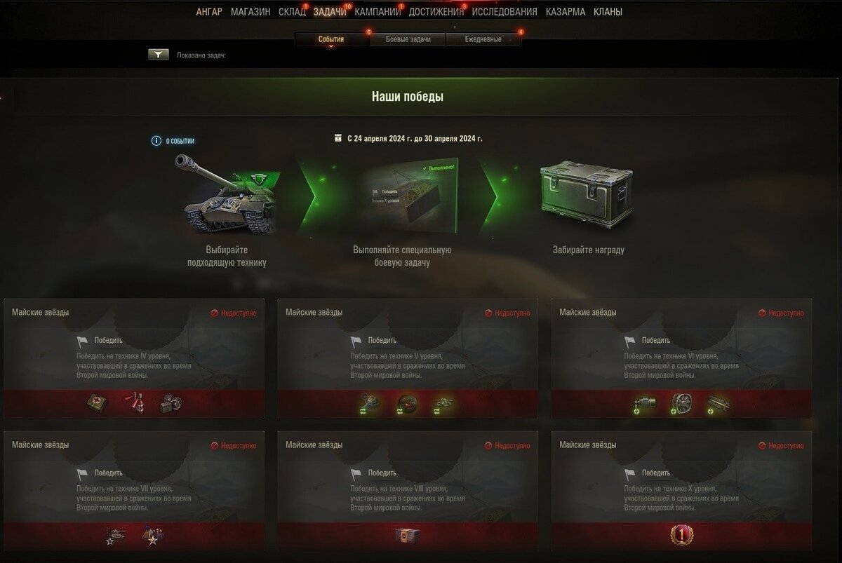The image size is (842, 563).
Task: Click the tank with star reward for tier VII
Action: coord(114,536)
